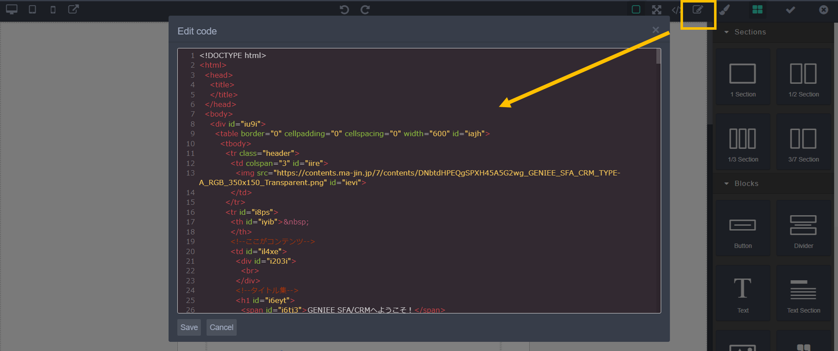Click Cancel in Edit code dialog
The image size is (838, 351).
(x=221, y=328)
